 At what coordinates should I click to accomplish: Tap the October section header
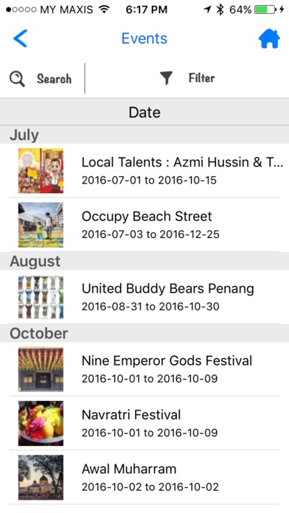(x=144, y=333)
